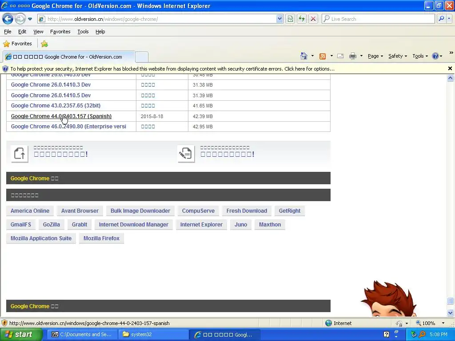Click the system tray search icon

[422, 334]
